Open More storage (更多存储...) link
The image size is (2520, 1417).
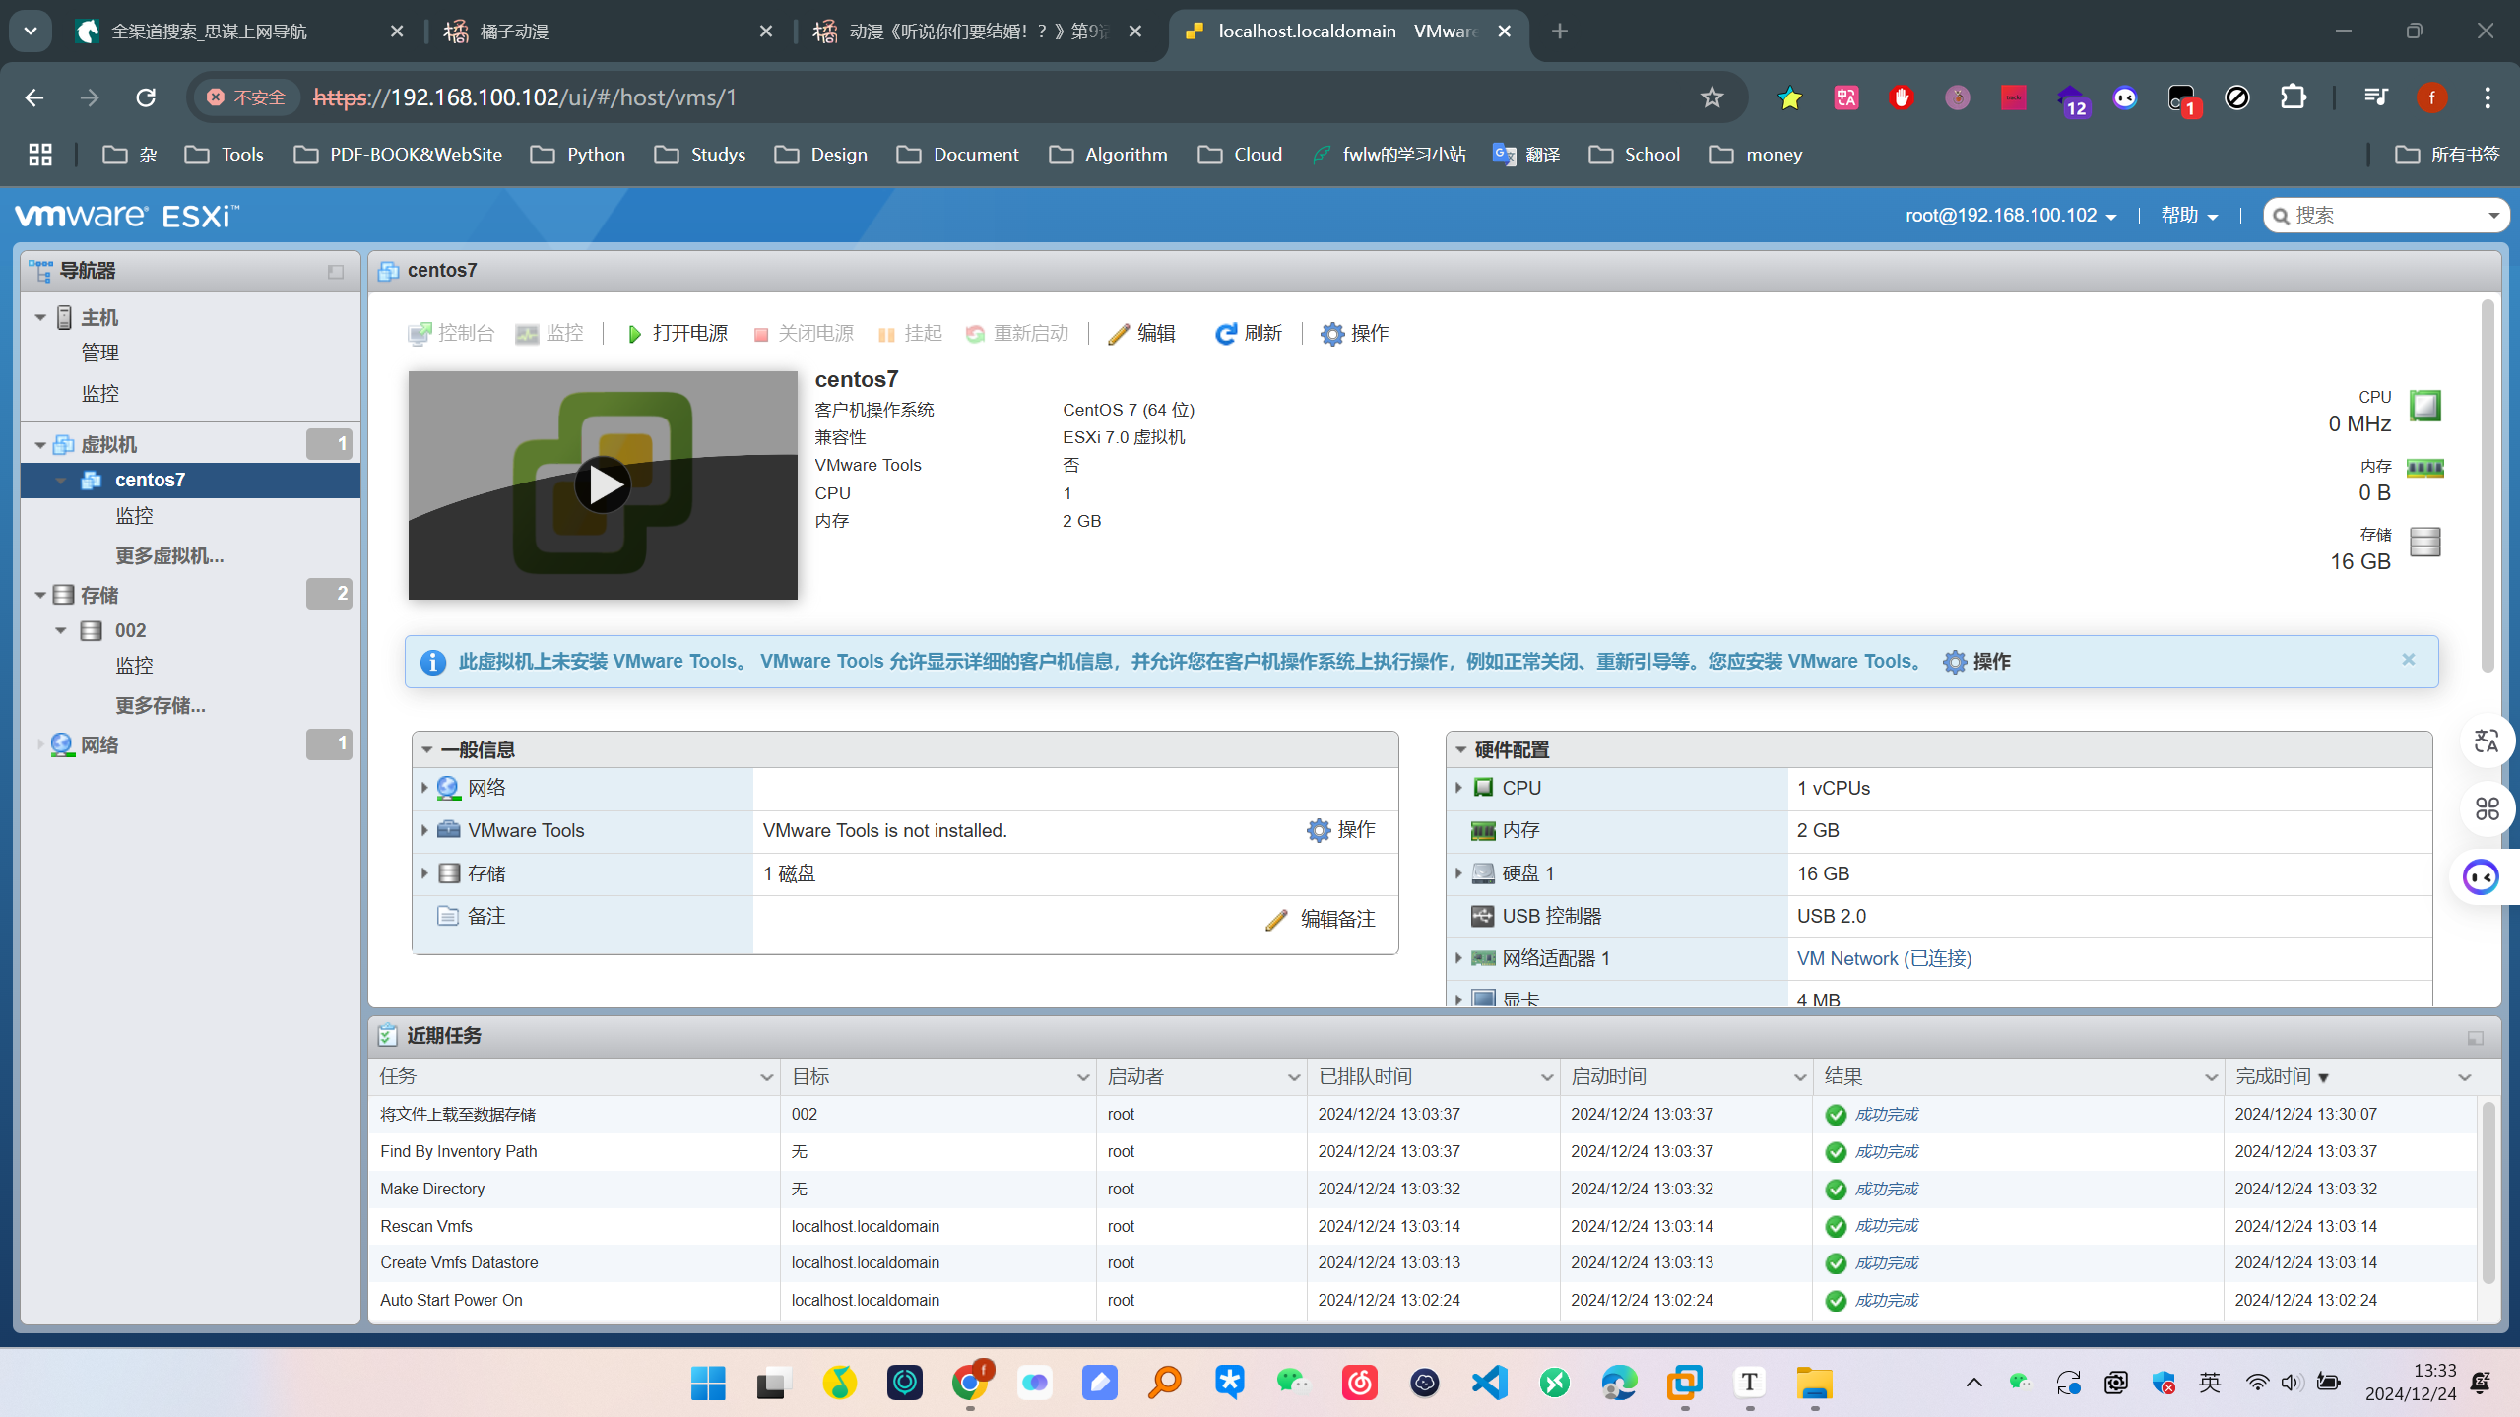coord(161,706)
